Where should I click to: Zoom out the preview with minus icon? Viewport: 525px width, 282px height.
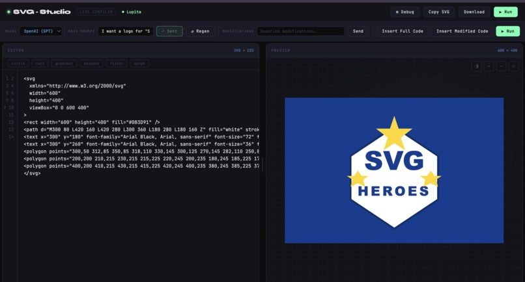point(502,66)
